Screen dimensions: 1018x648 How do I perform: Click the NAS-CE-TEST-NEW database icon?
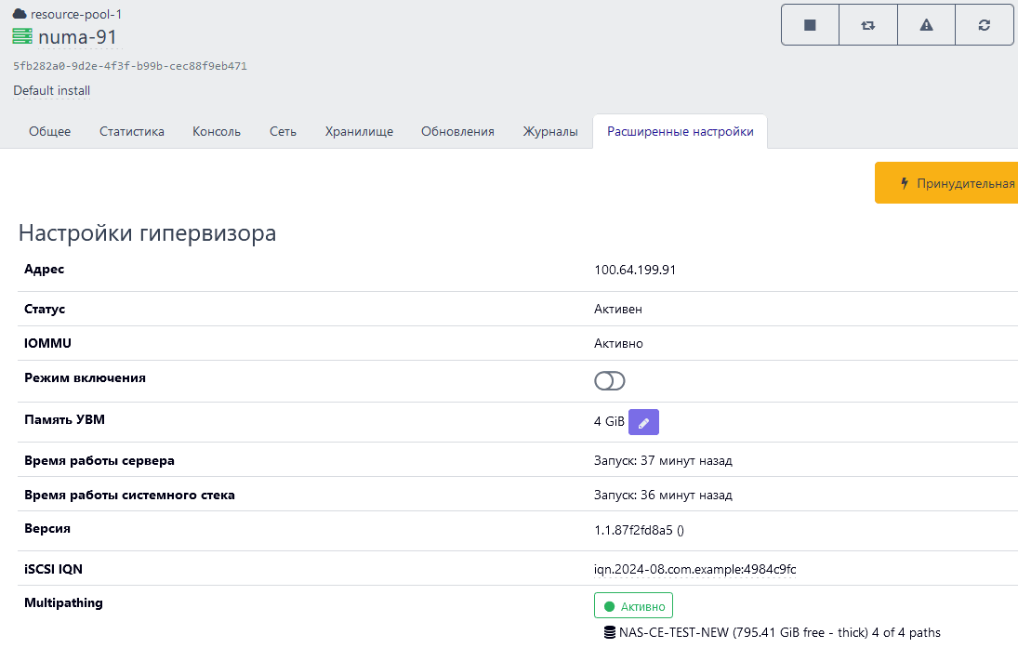coord(610,633)
